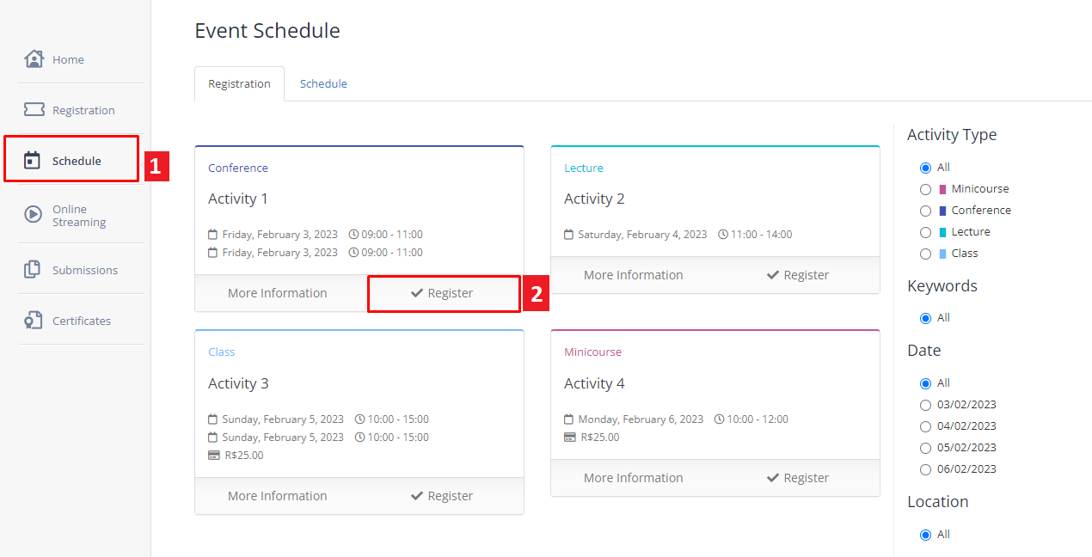Select the Minicourse activity type radio

point(925,189)
